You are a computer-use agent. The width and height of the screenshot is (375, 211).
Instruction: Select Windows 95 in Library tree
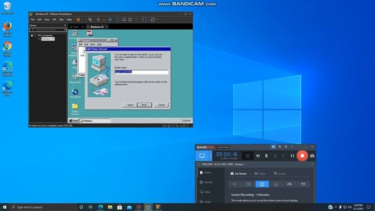pyautogui.click(x=48, y=39)
